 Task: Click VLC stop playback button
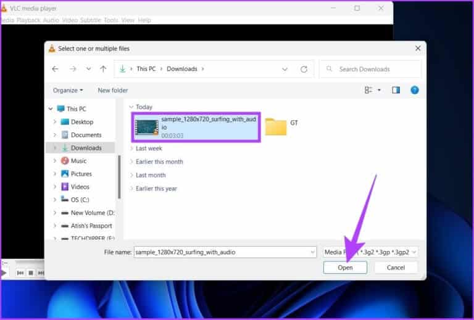click(31, 273)
